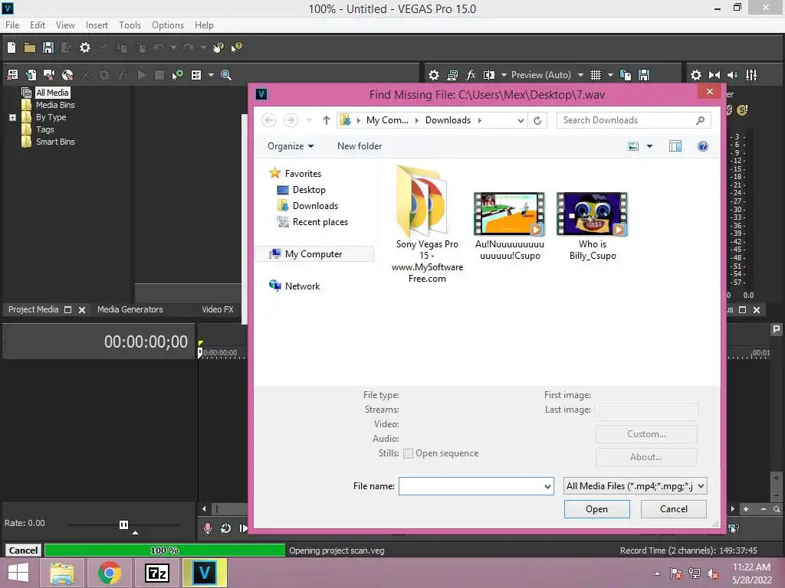Expand the File name history dropdown arrow
785x588 pixels.
(547, 486)
